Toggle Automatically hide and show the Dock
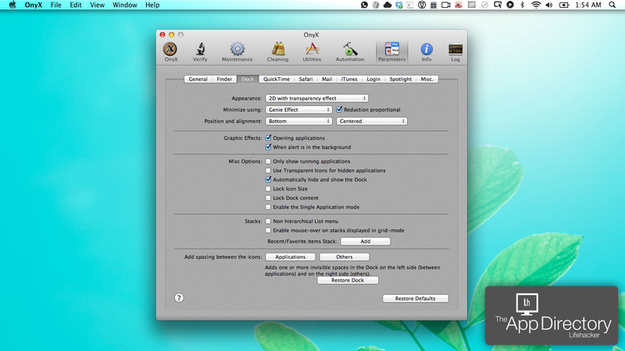 click(268, 179)
